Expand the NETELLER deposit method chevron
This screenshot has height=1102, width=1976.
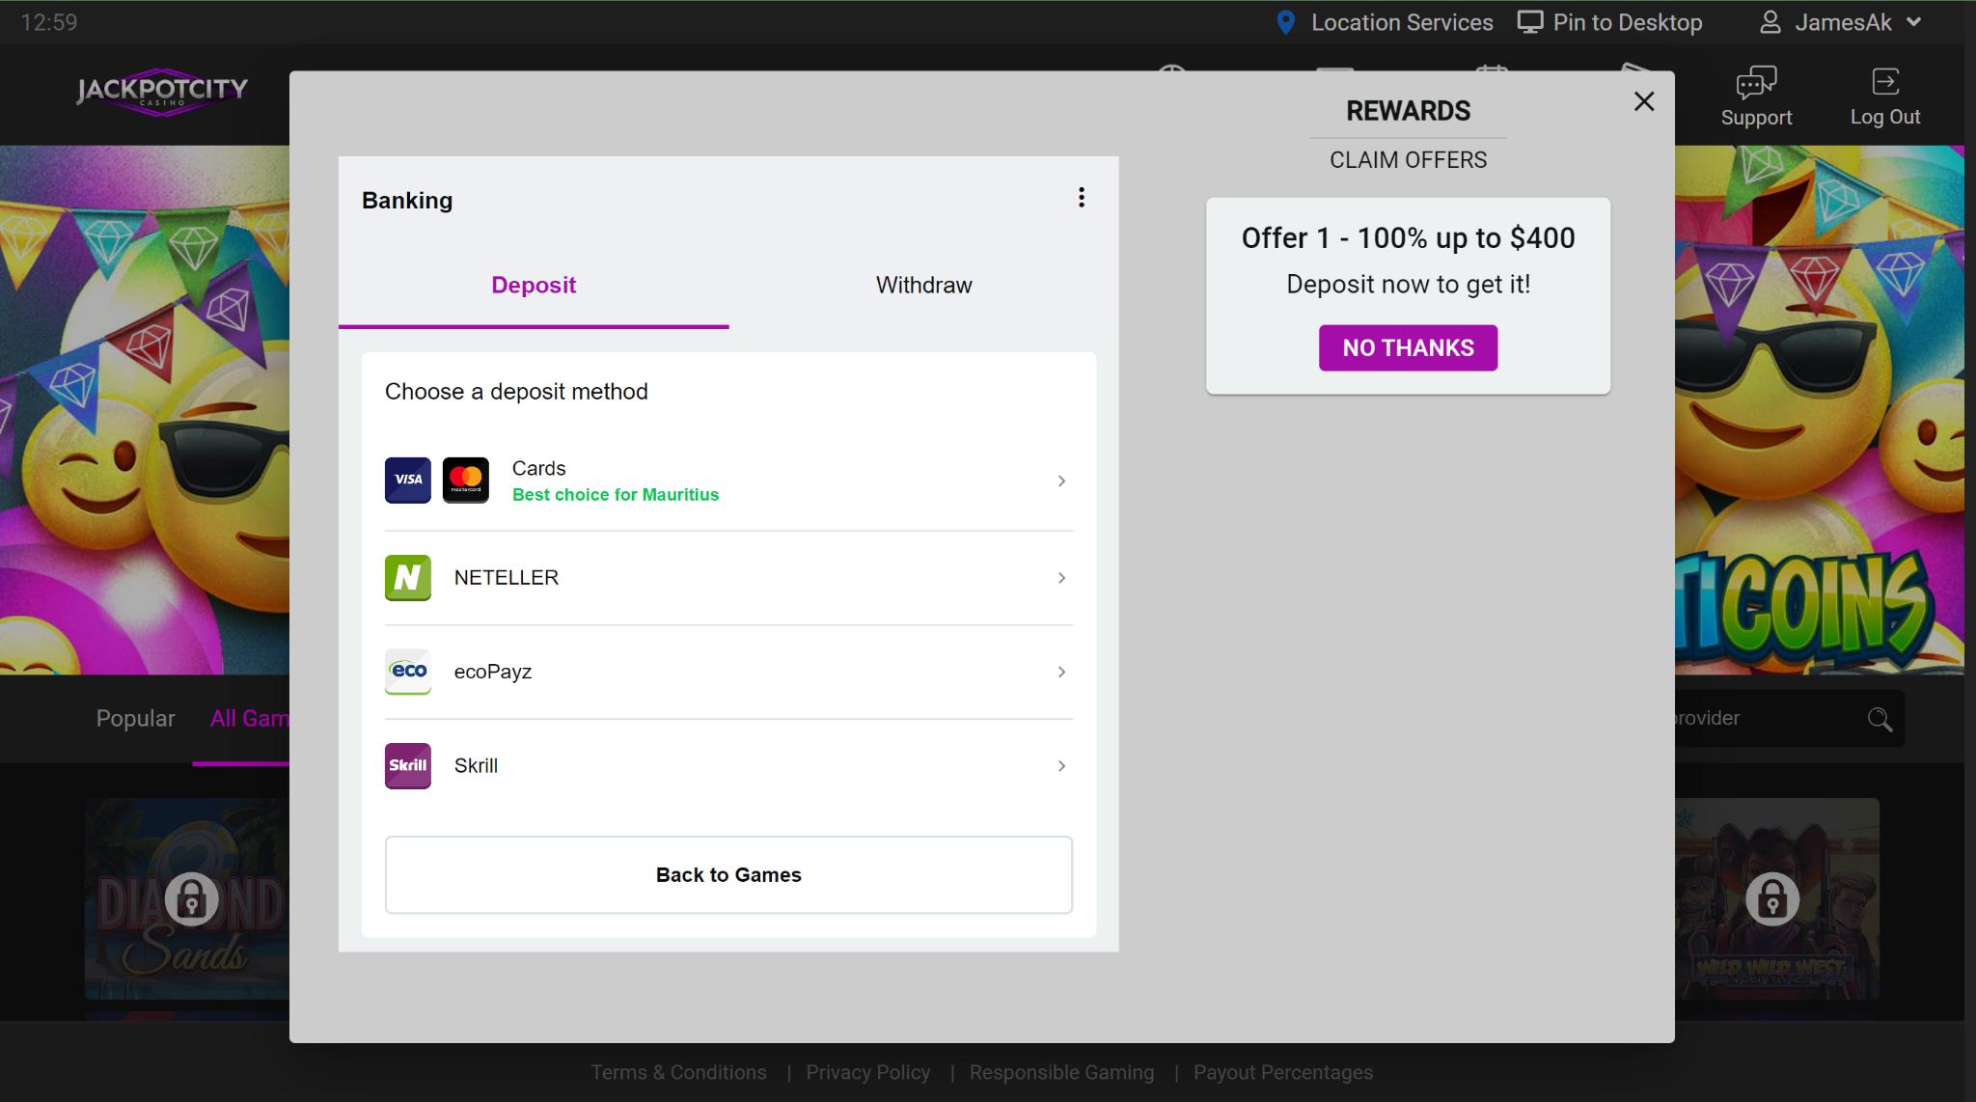(x=1061, y=578)
